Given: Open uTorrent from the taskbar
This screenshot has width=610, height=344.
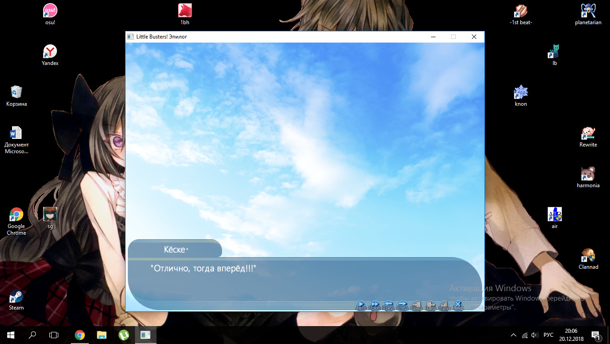Looking at the screenshot, I should (123, 335).
